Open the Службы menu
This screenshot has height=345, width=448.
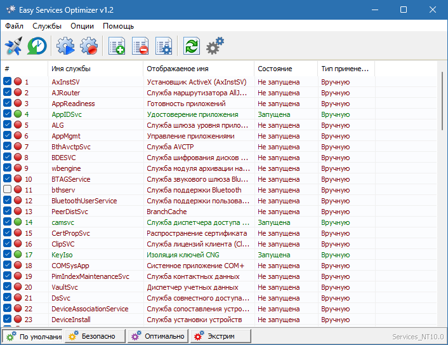[47, 26]
